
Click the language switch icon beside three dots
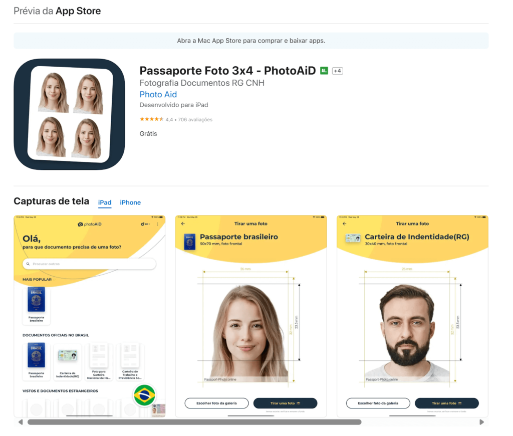(145, 224)
